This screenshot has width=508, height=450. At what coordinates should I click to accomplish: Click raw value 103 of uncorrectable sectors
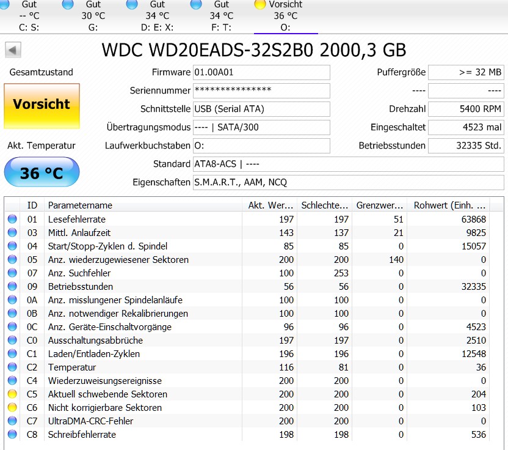click(479, 407)
